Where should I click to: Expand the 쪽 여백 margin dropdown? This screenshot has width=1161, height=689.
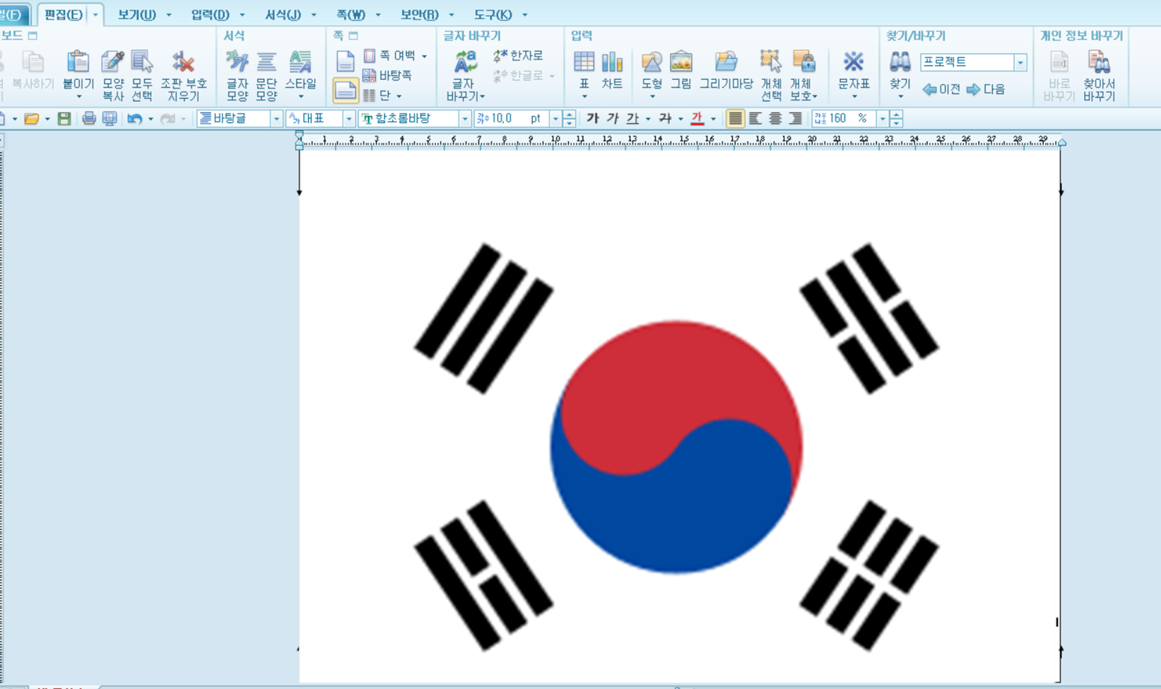pos(424,56)
